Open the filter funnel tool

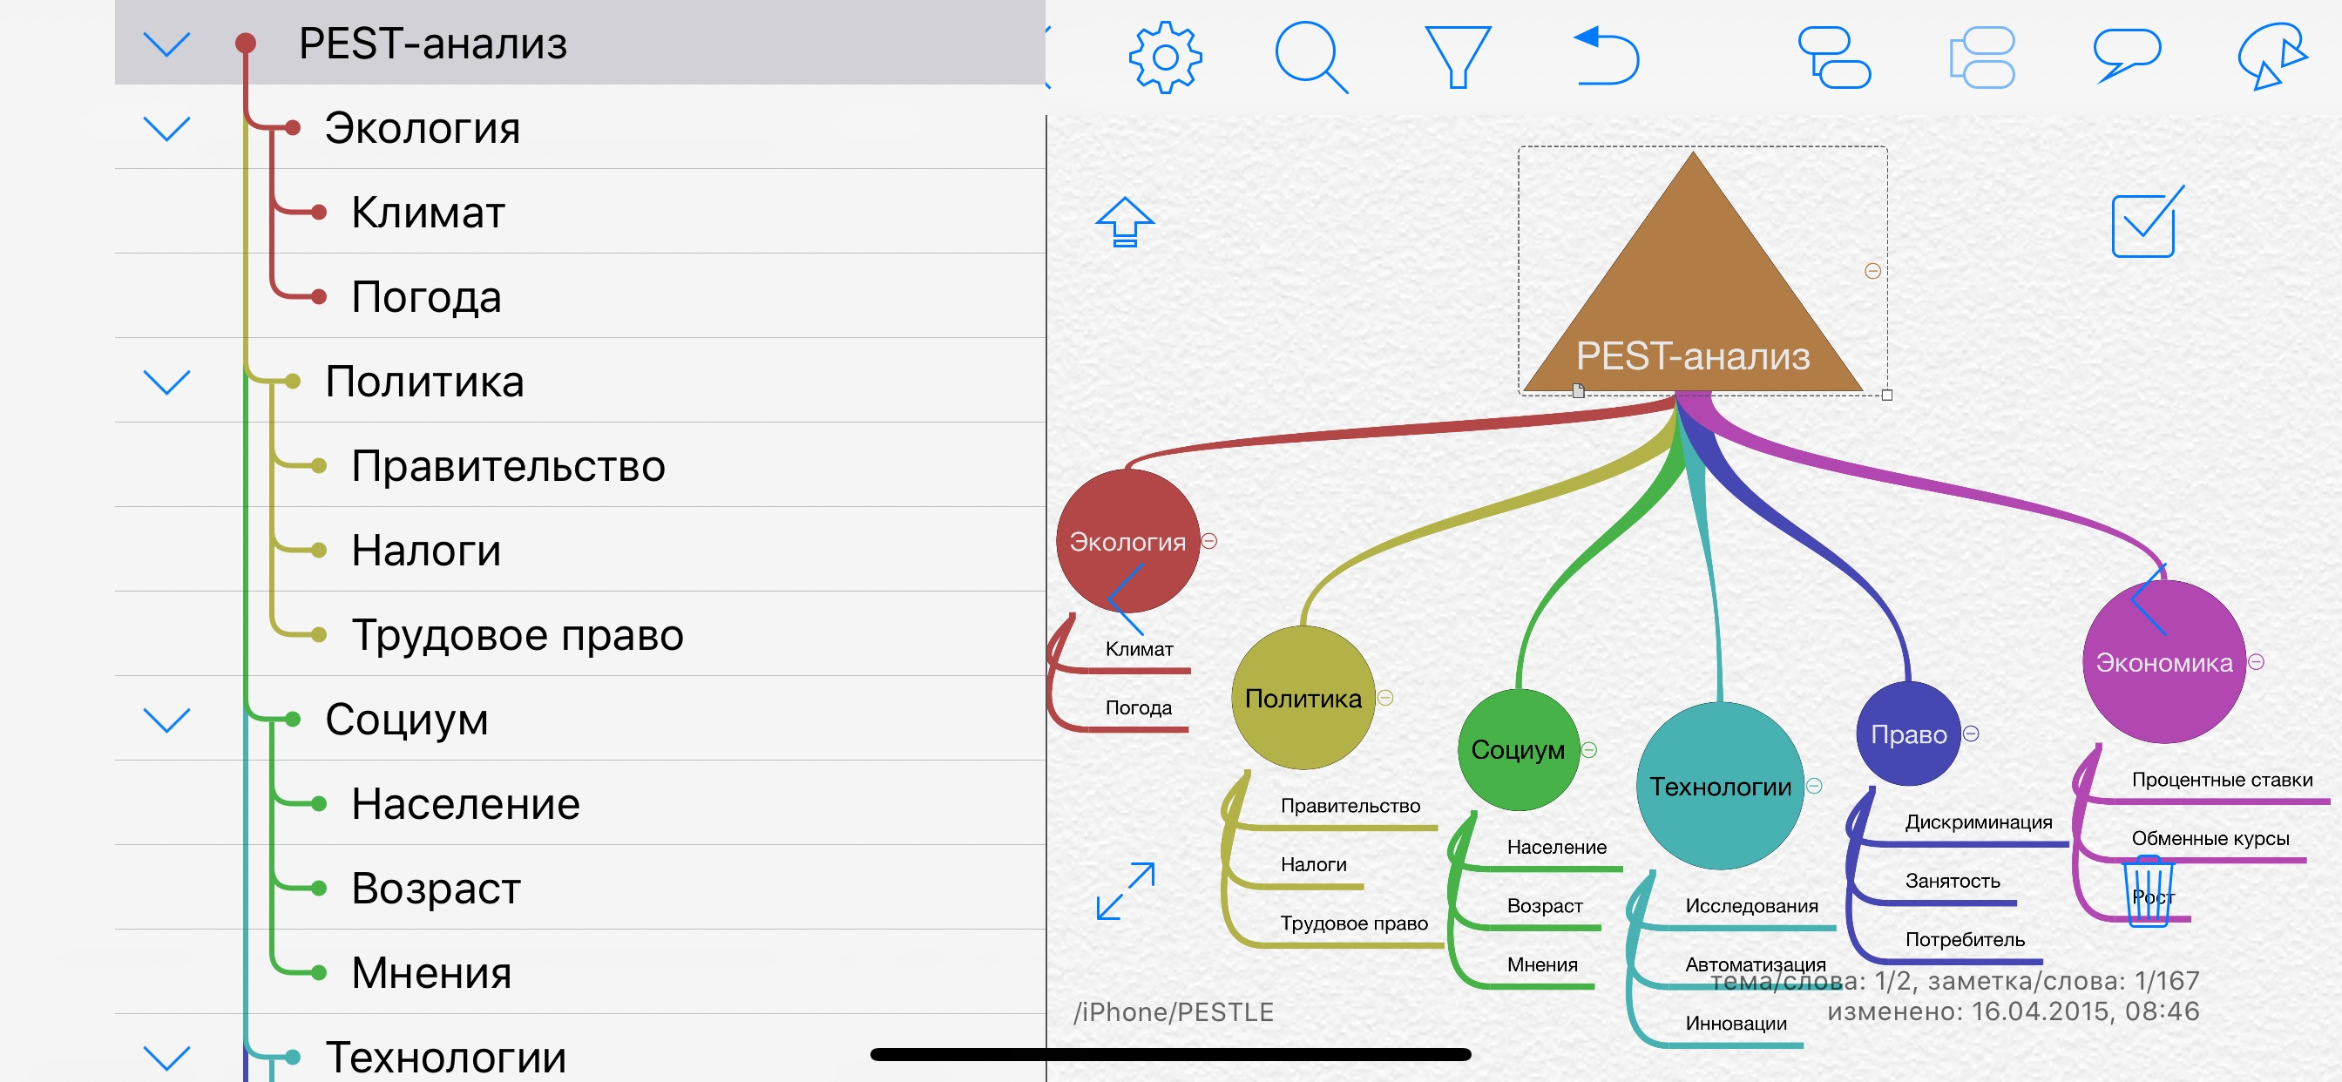tap(1457, 57)
